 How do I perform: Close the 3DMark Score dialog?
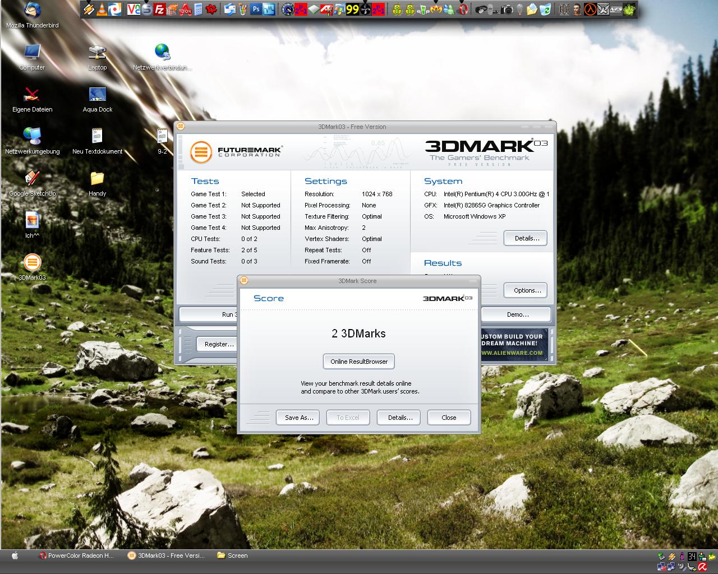(449, 418)
